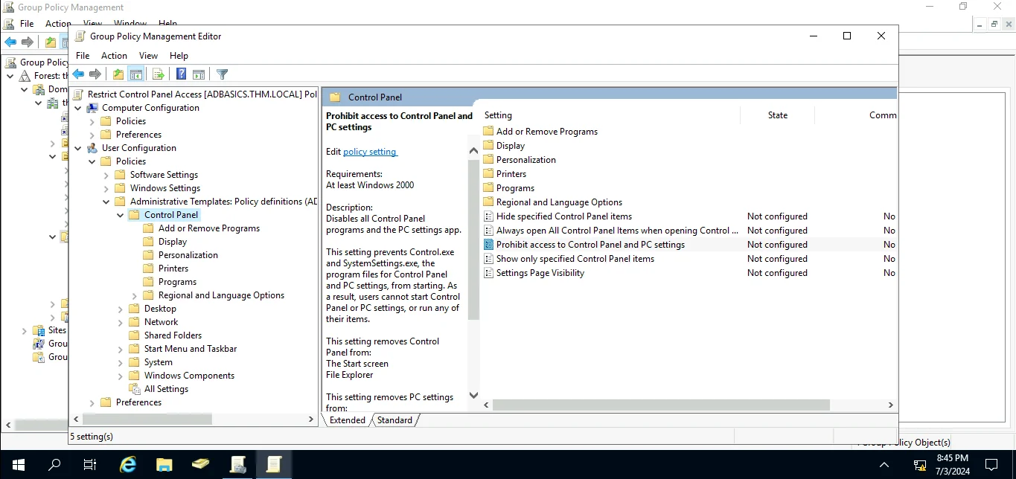The height and width of the screenshot is (479, 1016).
Task: Click the network icon in system tray
Action: click(919, 466)
